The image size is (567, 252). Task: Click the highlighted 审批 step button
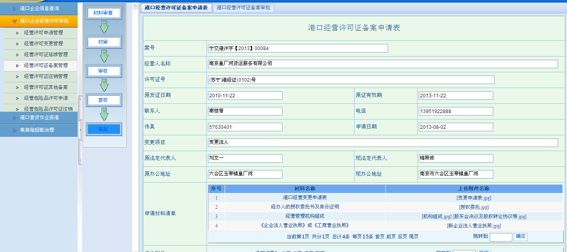(x=104, y=129)
